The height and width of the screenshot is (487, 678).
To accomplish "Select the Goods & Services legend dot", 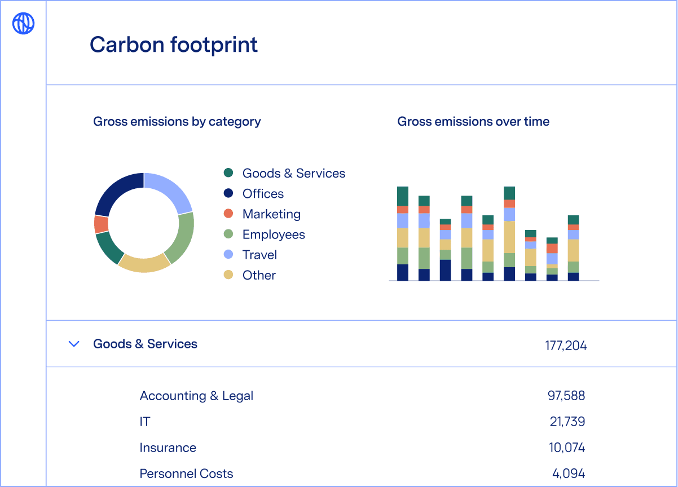I will 228,173.
